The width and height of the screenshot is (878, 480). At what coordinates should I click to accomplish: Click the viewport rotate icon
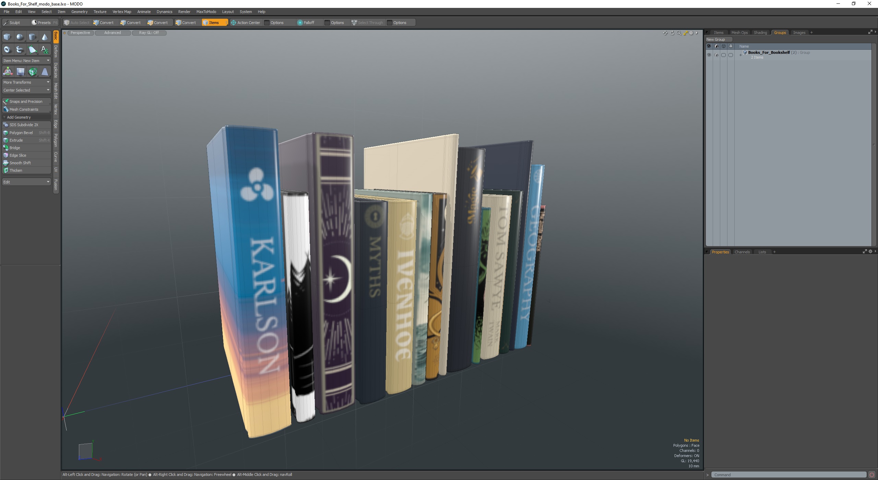point(672,33)
